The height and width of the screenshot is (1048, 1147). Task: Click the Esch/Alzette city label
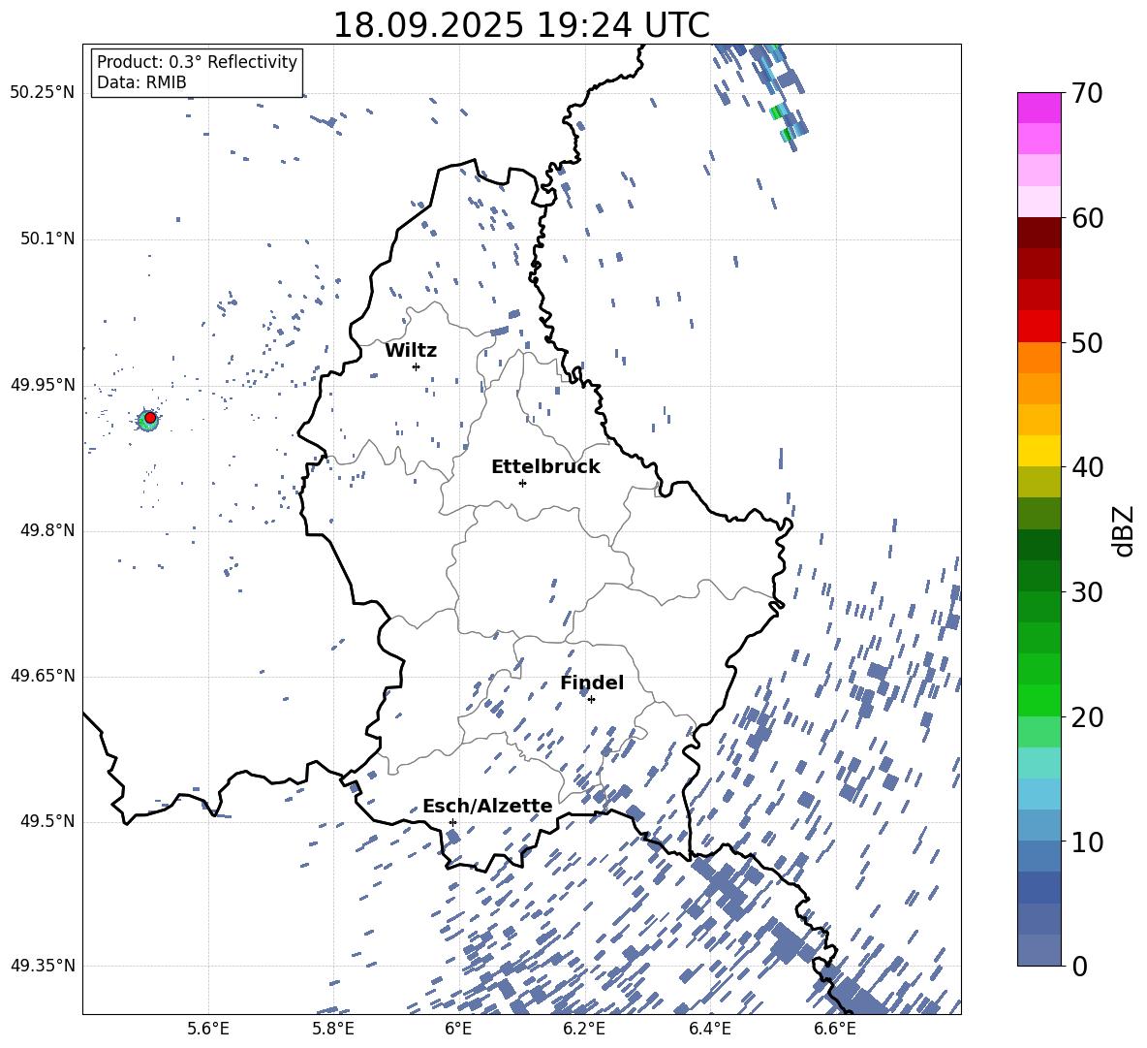(x=487, y=807)
